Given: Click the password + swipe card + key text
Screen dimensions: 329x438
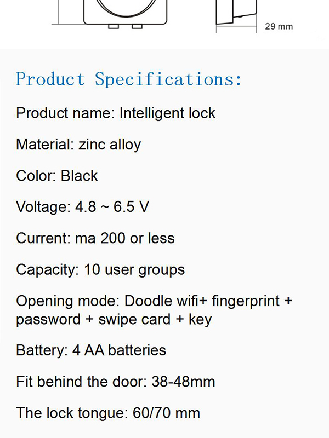Looking at the screenshot, I should [x=114, y=320].
